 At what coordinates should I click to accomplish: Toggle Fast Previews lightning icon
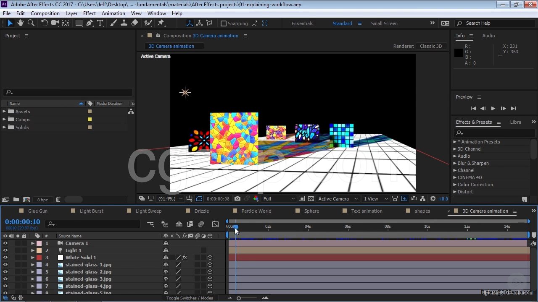pos(404,199)
